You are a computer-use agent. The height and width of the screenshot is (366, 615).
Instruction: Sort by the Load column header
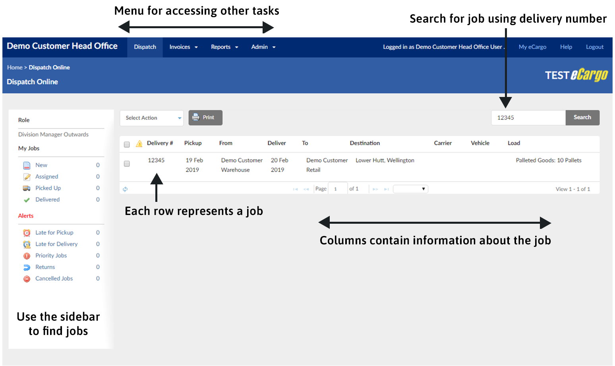pos(514,143)
